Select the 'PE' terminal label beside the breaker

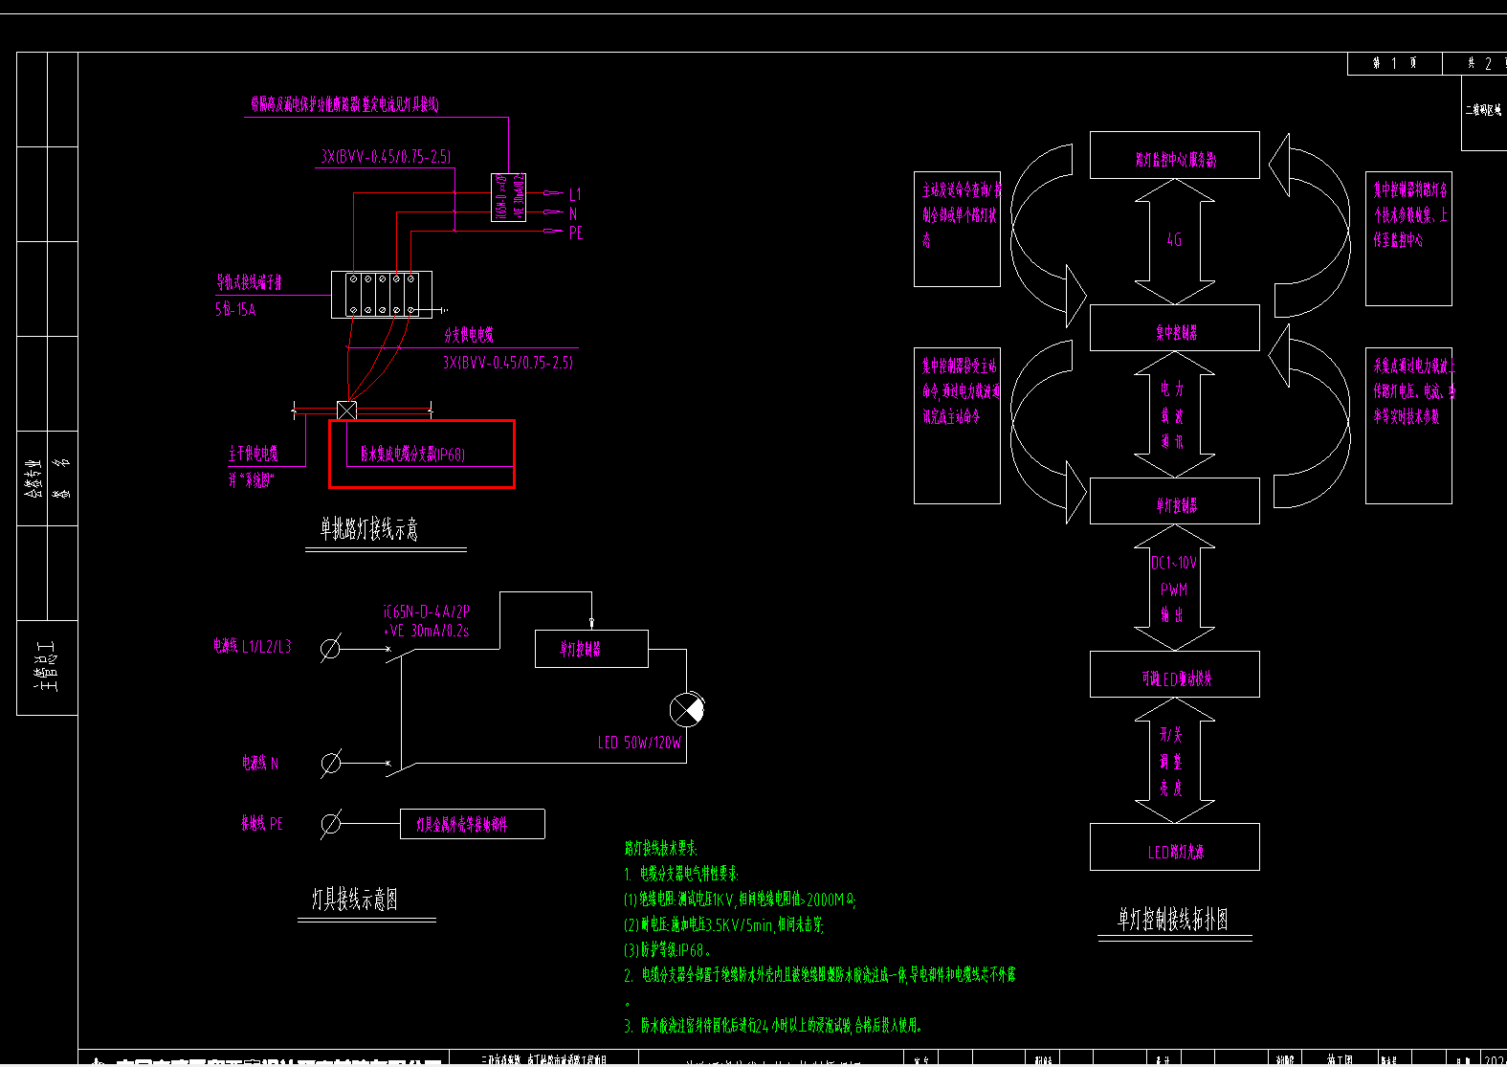[576, 233]
